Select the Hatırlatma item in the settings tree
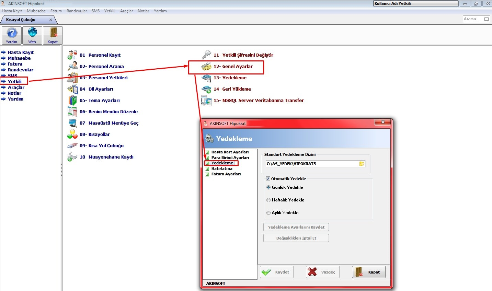 [x=222, y=168]
